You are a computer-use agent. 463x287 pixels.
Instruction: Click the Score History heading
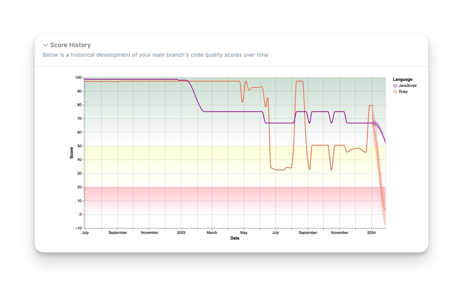tap(71, 45)
